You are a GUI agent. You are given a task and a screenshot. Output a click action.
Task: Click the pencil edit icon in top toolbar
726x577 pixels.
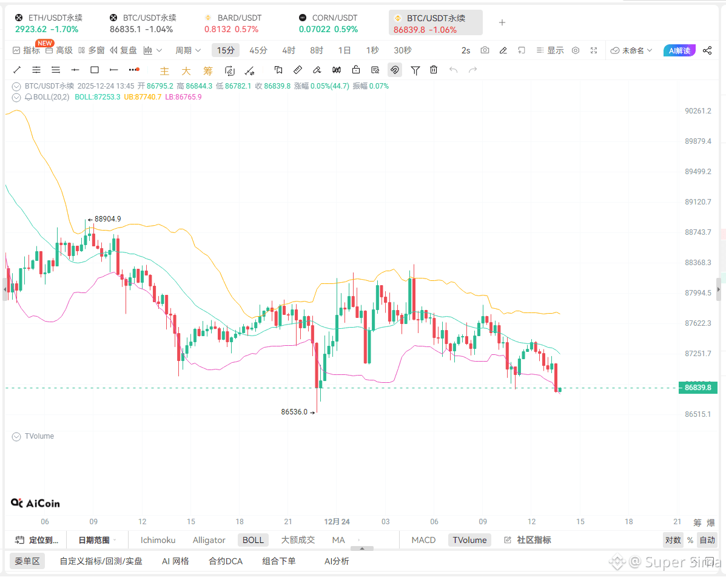pyautogui.click(x=503, y=50)
